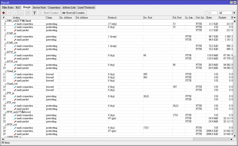Click the enable rule checkmark icon
This screenshot has height=146, width=238.
(x=16, y=13)
